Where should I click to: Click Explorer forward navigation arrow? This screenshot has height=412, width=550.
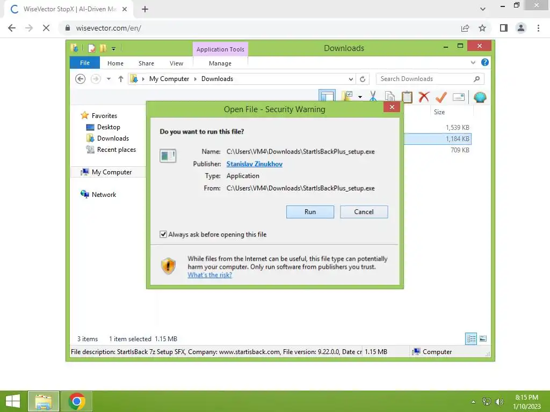[x=96, y=79]
